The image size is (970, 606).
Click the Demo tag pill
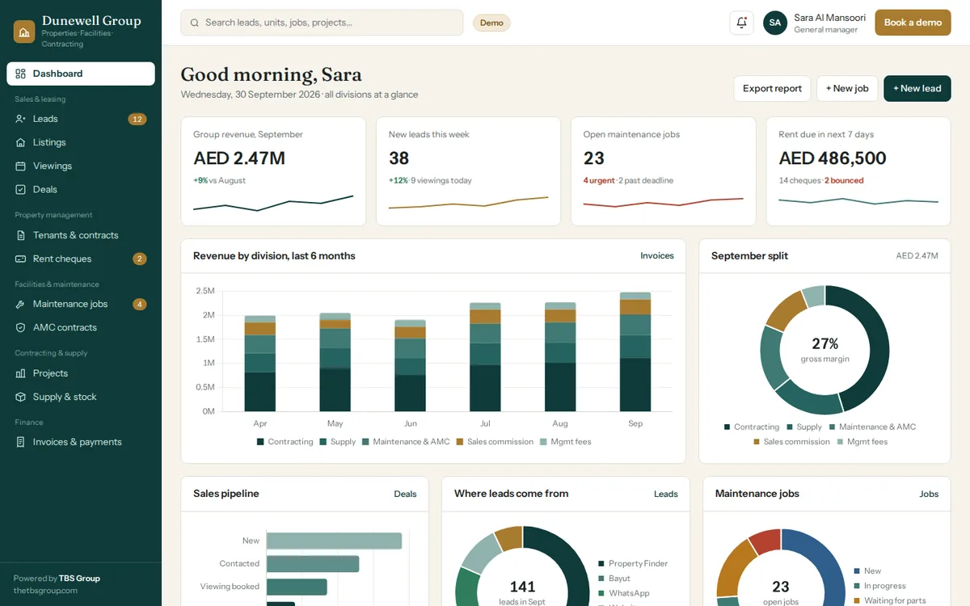491,23
